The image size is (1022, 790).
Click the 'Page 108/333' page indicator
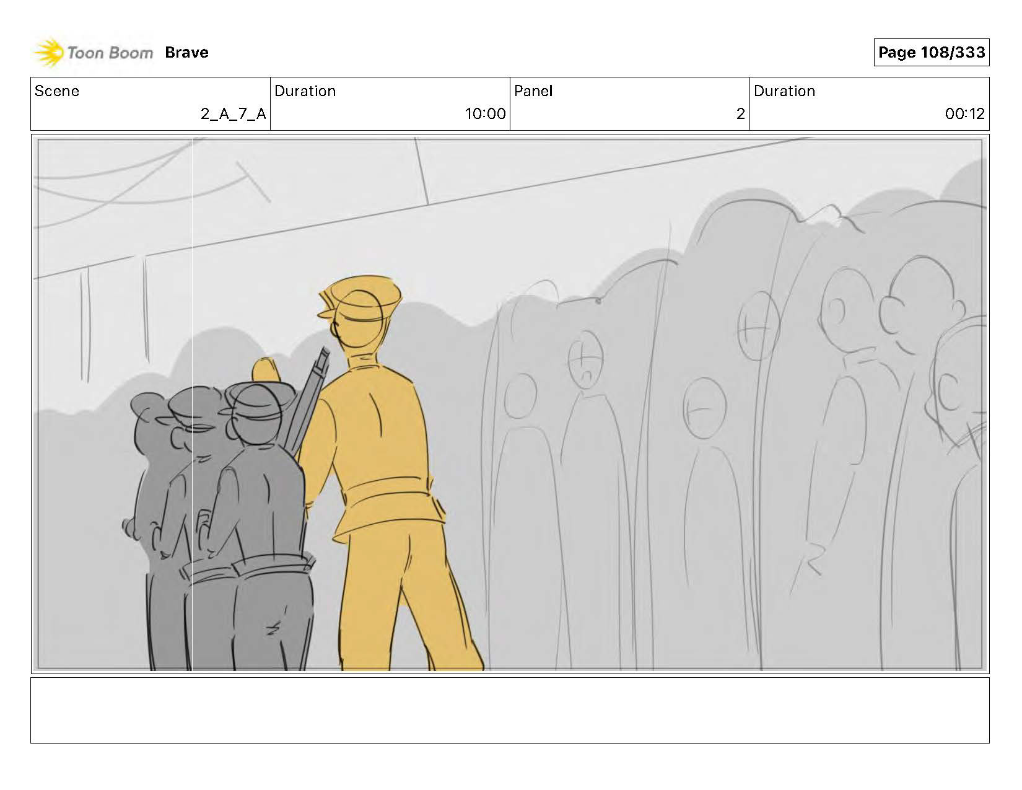click(x=931, y=52)
